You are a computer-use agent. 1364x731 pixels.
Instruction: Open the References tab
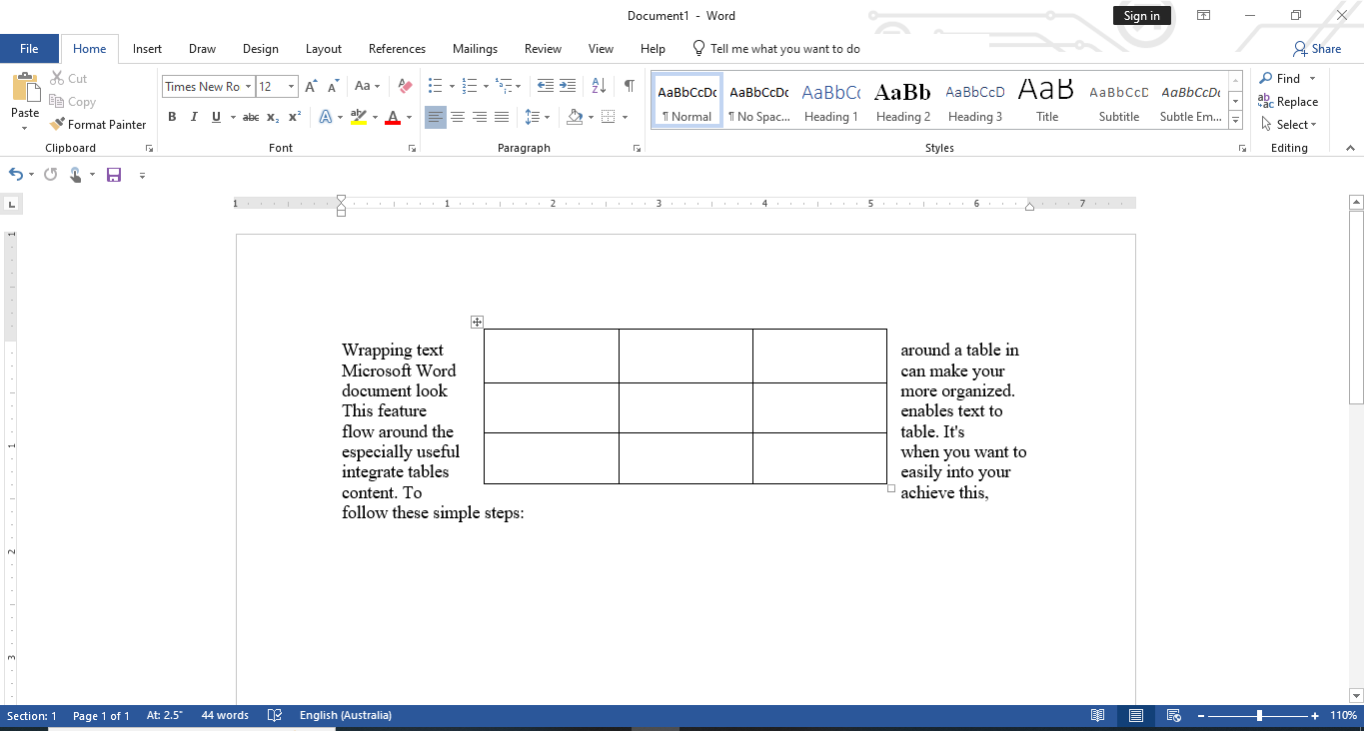tap(397, 48)
